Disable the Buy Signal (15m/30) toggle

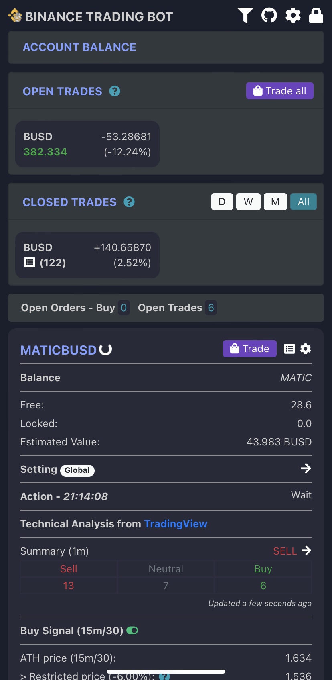(133, 631)
